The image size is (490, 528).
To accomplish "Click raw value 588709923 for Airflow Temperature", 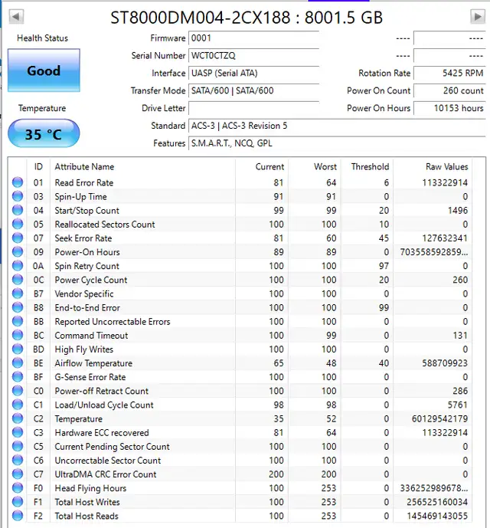I will pos(445,363).
